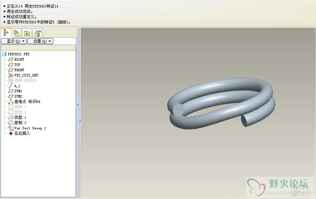
Task: Open the Favorites tab with star icon
Action: (27, 33)
